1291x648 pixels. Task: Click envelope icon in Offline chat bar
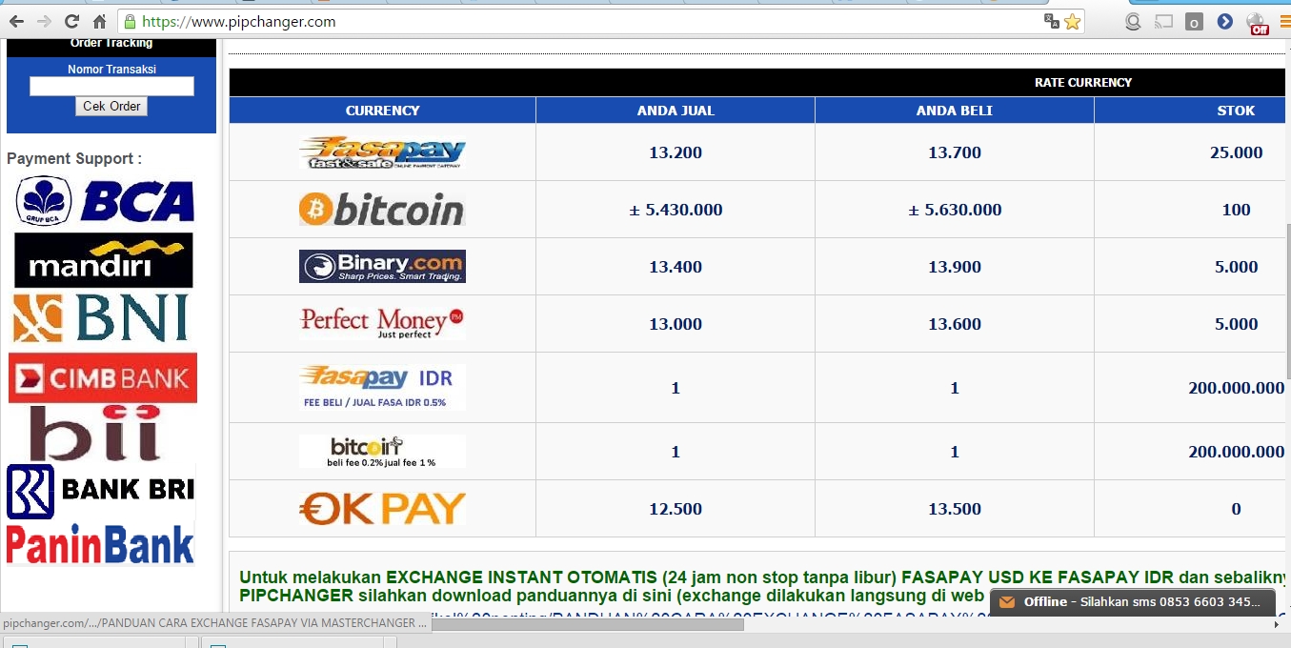(1007, 602)
